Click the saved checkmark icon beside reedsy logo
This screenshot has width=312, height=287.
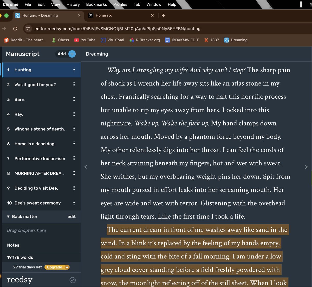(73, 280)
